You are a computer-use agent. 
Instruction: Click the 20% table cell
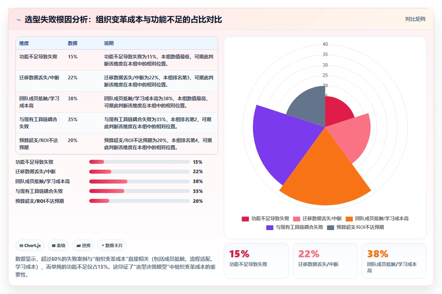coord(73,140)
